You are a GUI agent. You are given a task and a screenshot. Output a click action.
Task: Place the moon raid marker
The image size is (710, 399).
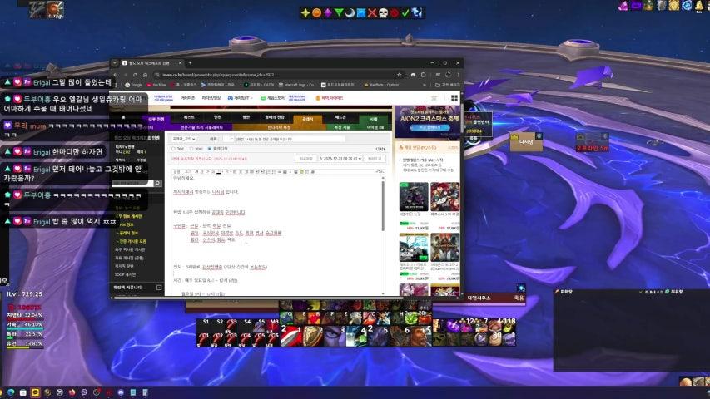[350, 13]
